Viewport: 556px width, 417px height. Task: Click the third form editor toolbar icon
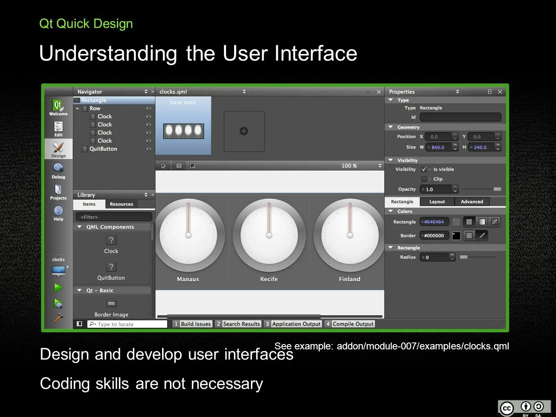click(x=193, y=166)
